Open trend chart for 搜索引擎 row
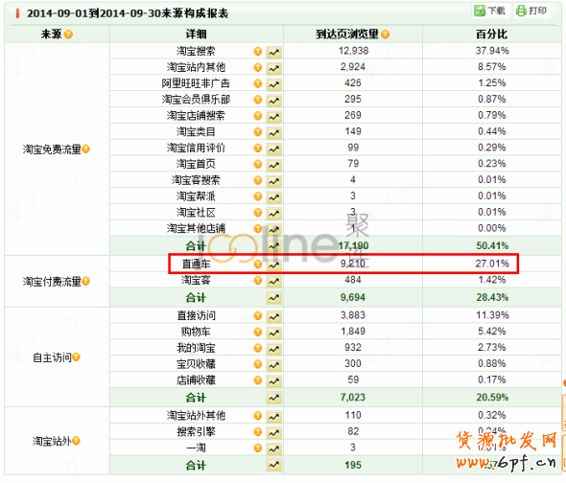This screenshot has height=483, width=566. click(274, 433)
